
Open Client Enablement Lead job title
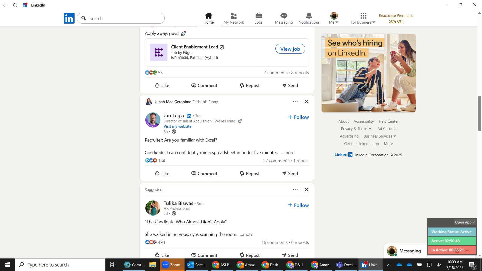tap(195, 47)
